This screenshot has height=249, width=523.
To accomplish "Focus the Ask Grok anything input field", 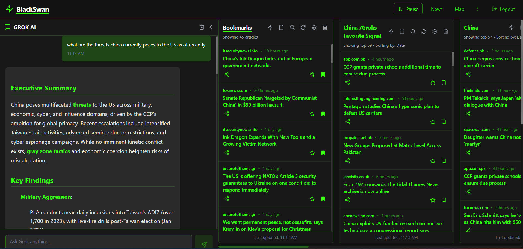I will point(98,242).
